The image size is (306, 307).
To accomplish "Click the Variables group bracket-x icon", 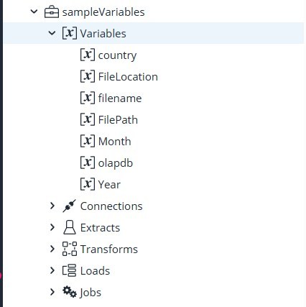I will [x=70, y=33].
